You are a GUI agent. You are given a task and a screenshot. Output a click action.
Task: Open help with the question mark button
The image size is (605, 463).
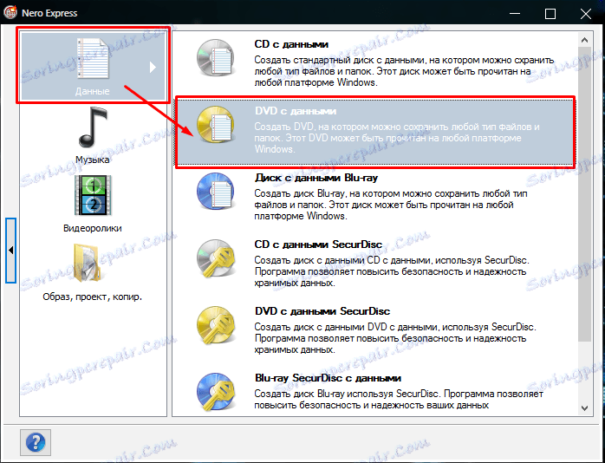pyautogui.click(x=36, y=442)
